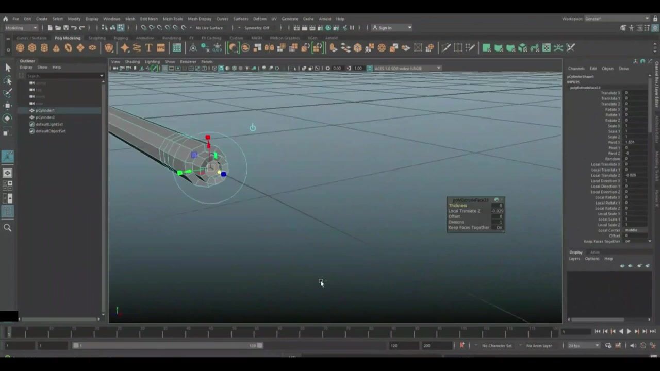The height and width of the screenshot is (371, 660).
Task: Click the Save Scene icon
Action: pos(65,28)
